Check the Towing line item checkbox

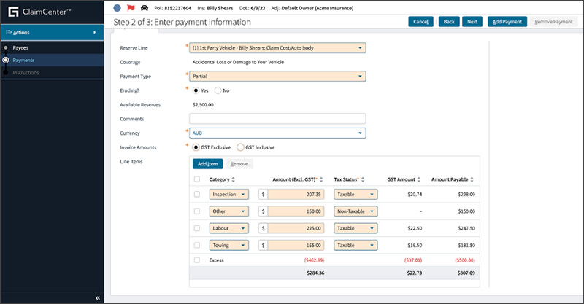[x=196, y=246]
